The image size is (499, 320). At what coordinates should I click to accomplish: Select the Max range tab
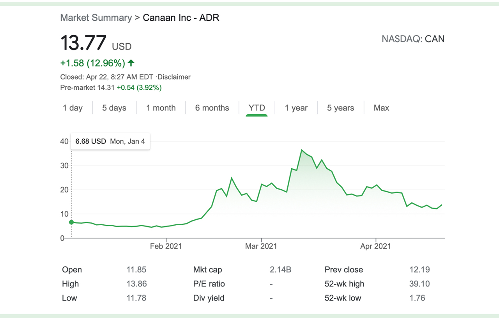point(381,108)
